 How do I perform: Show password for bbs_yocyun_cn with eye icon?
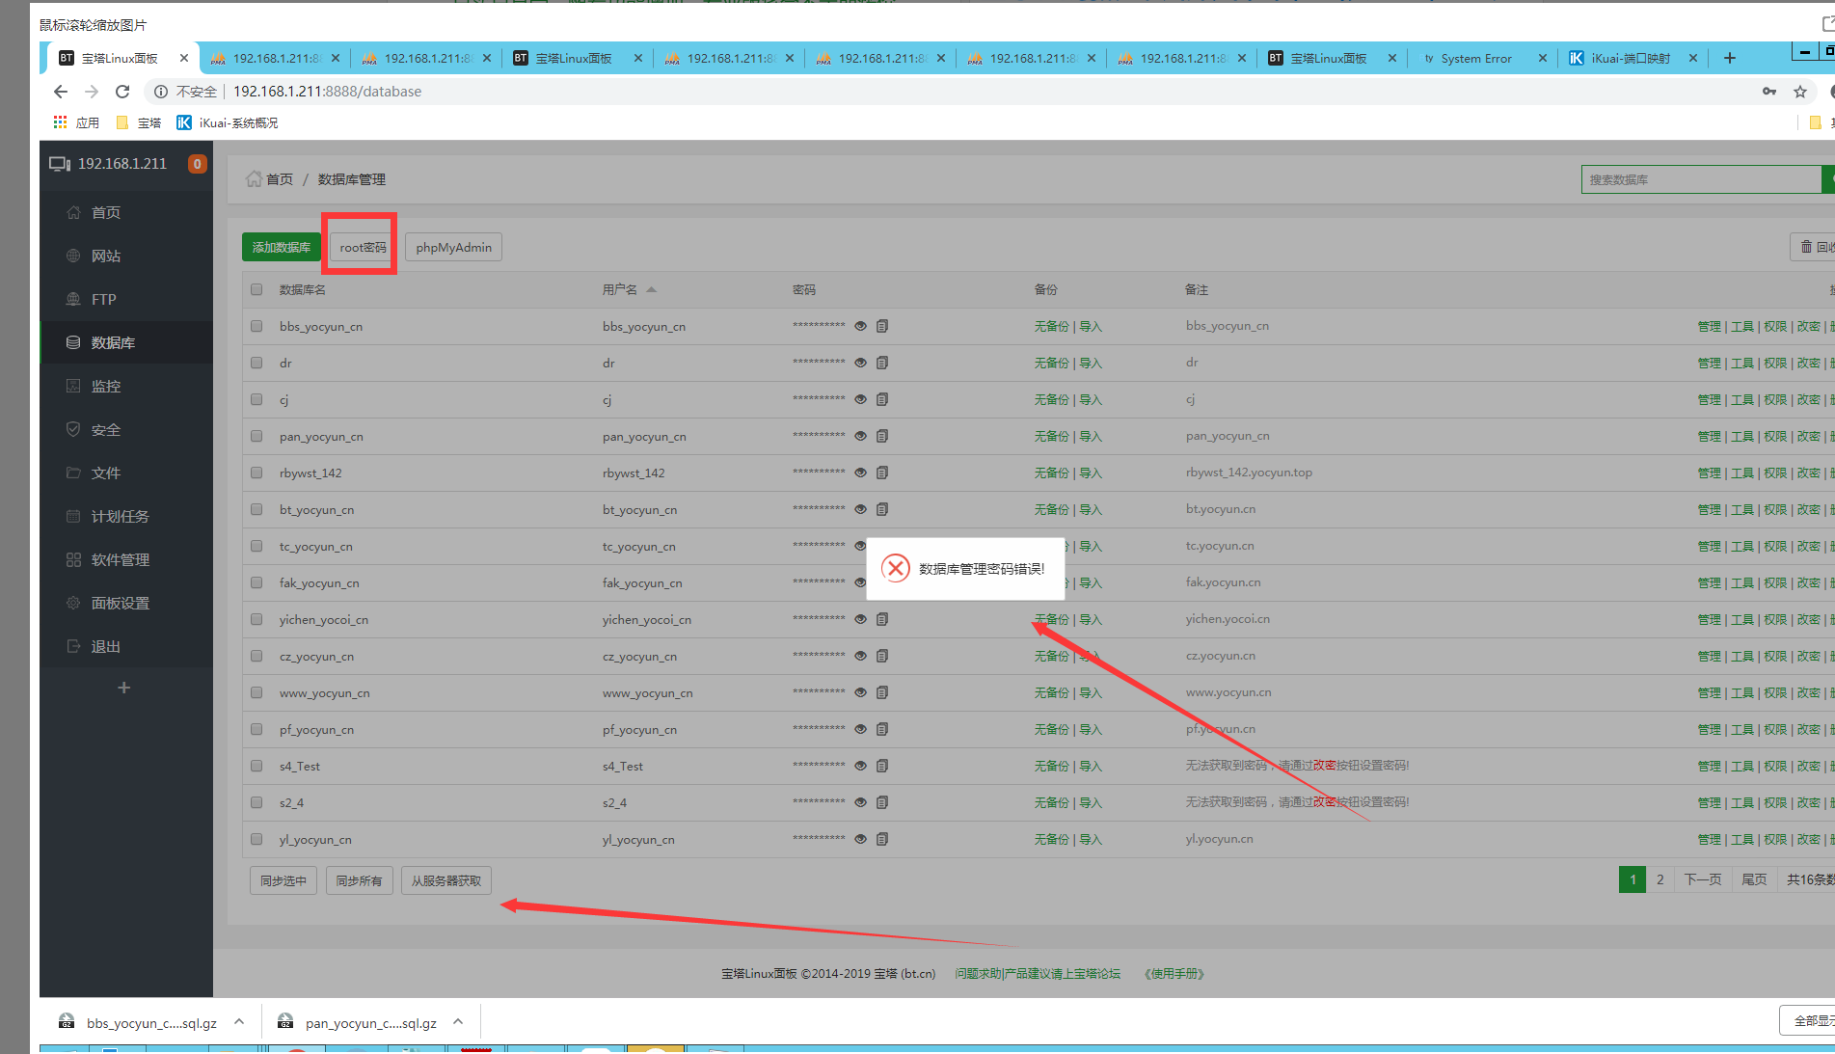point(861,326)
